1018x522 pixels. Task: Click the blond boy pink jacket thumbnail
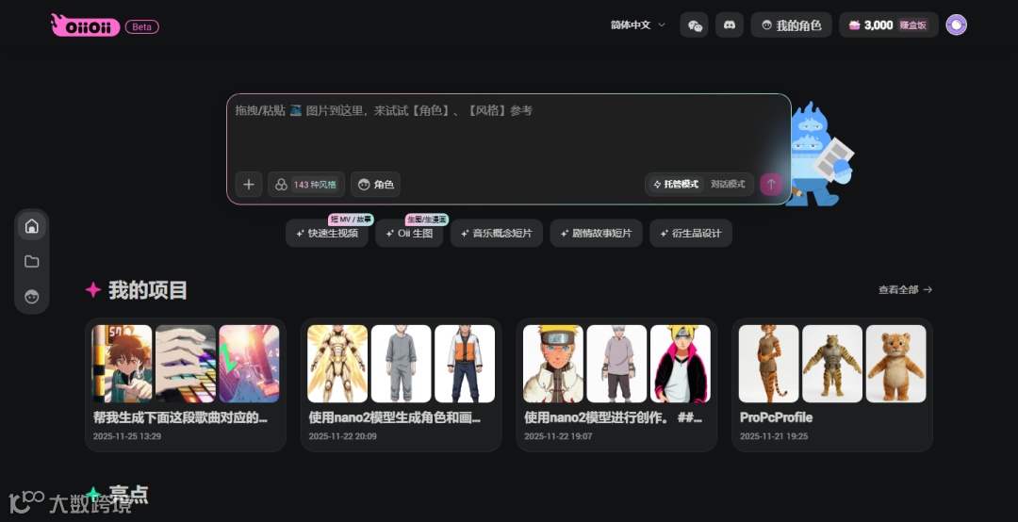[x=681, y=364]
